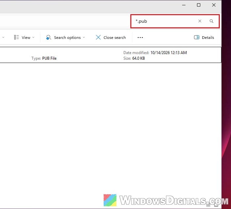Clear the *.pub search text with the X
The image size is (231, 209).
point(200,21)
